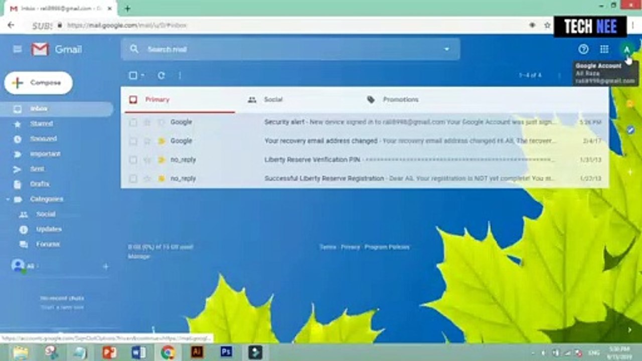Click the get add-ons plus icon
642x361 pixels.
point(630,172)
